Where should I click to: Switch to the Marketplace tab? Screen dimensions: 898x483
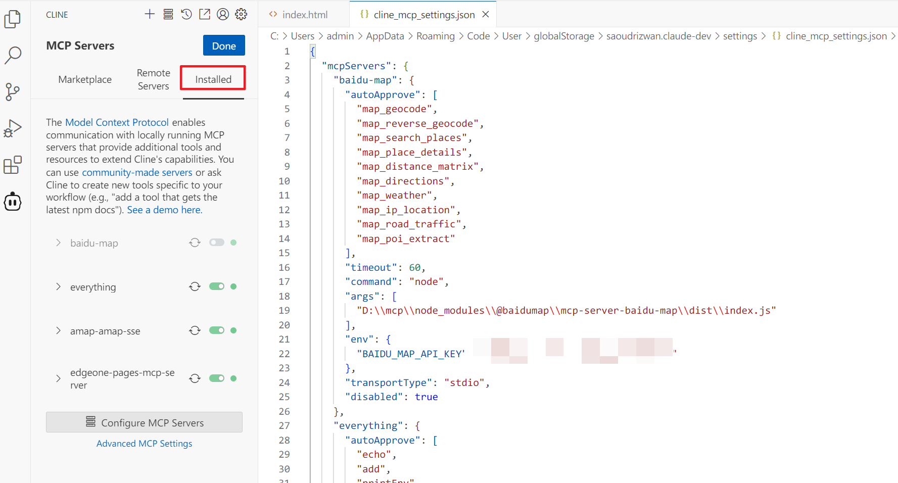point(85,79)
